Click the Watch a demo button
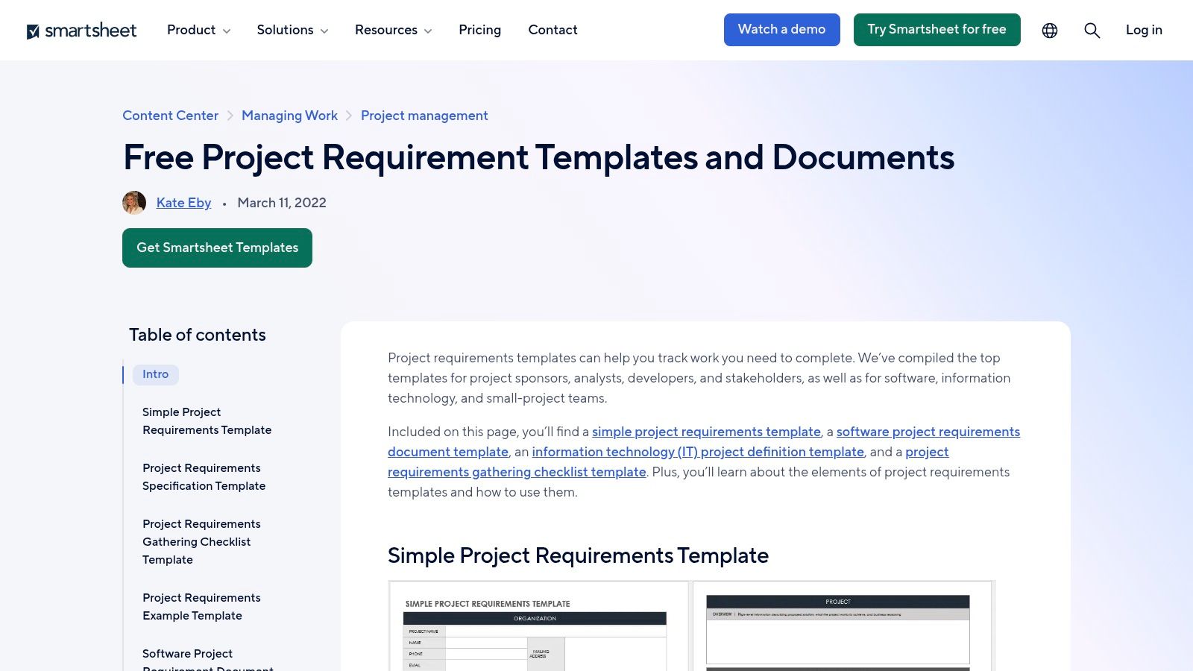The width and height of the screenshot is (1193, 671). [x=781, y=30]
